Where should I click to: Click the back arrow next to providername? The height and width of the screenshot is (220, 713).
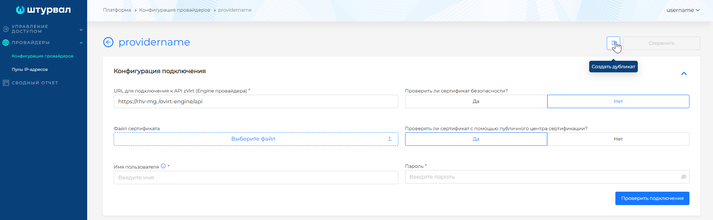click(x=108, y=42)
